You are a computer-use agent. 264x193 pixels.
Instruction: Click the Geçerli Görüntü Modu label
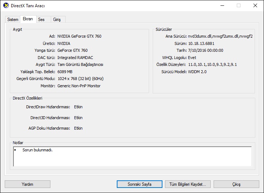pyautogui.click(x=36, y=79)
